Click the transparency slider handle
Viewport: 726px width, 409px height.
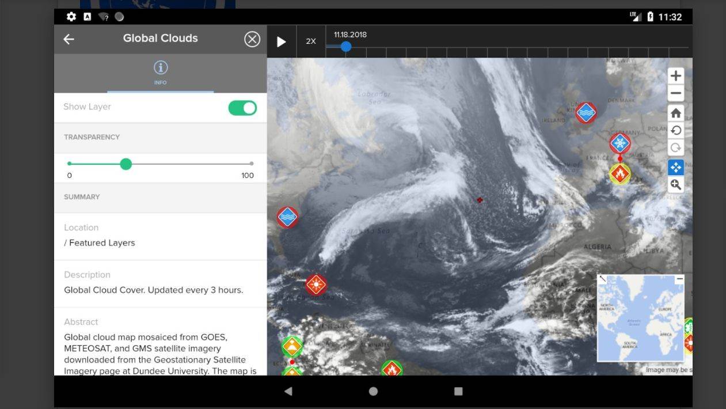coord(126,164)
